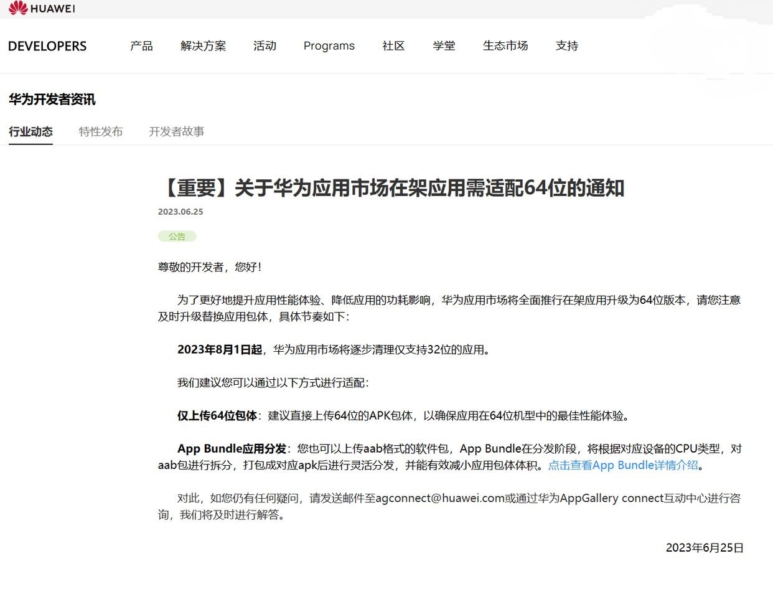This screenshot has width=773, height=589.
Task: Open the 活动 navigation menu
Action: click(265, 45)
